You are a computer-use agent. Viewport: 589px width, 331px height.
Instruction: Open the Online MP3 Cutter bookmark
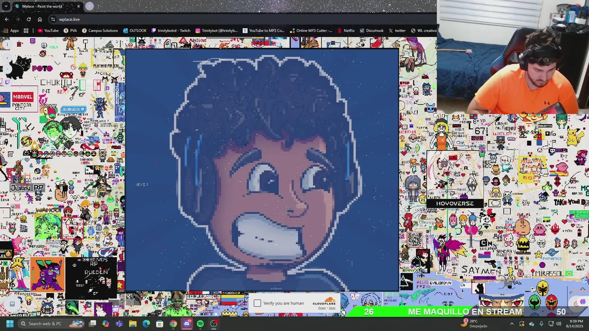coord(311,30)
